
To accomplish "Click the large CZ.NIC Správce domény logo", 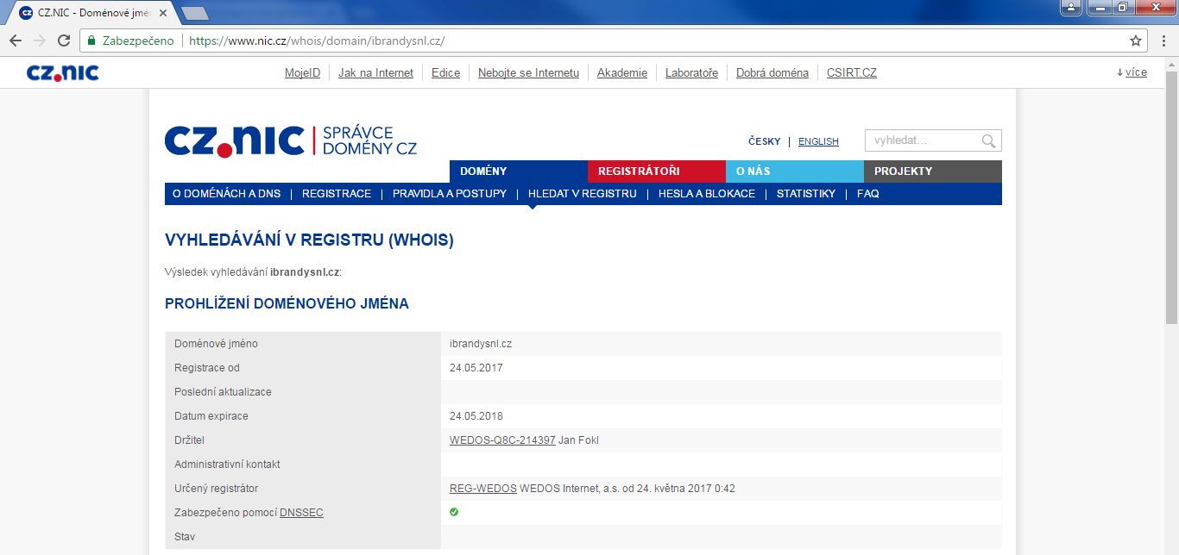I will click(291, 140).
